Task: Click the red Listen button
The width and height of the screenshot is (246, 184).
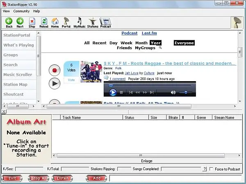Action: [62, 178]
